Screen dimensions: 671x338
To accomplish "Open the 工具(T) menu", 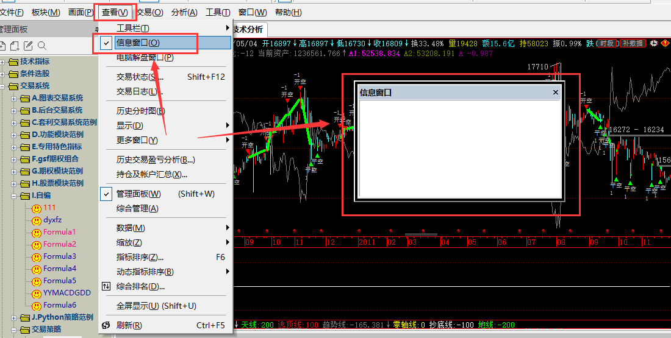I will pos(218,12).
